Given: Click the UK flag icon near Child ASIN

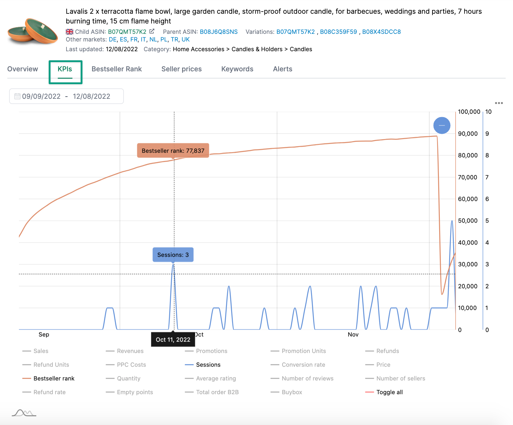Looking at the screenshot, I should coord(70,31).
